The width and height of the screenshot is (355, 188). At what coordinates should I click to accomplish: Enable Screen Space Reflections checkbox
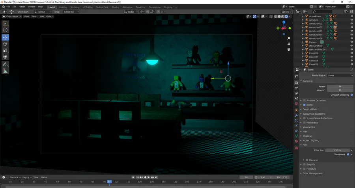[x=304, y=118]
